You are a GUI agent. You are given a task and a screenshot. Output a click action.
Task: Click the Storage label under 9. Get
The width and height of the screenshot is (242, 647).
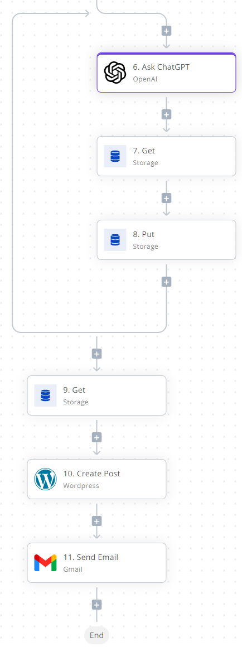(x=76, y=402)
